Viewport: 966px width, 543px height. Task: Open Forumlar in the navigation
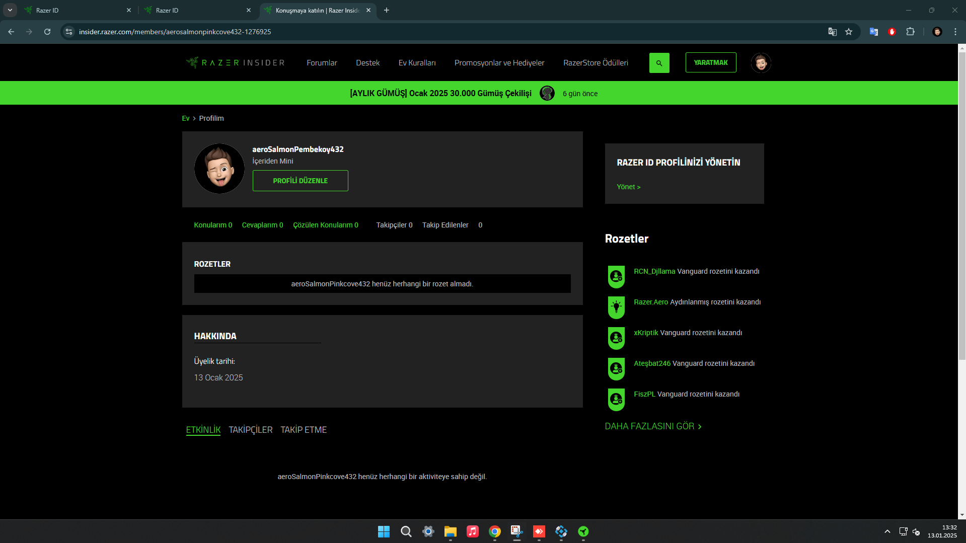tap(322, 63)
